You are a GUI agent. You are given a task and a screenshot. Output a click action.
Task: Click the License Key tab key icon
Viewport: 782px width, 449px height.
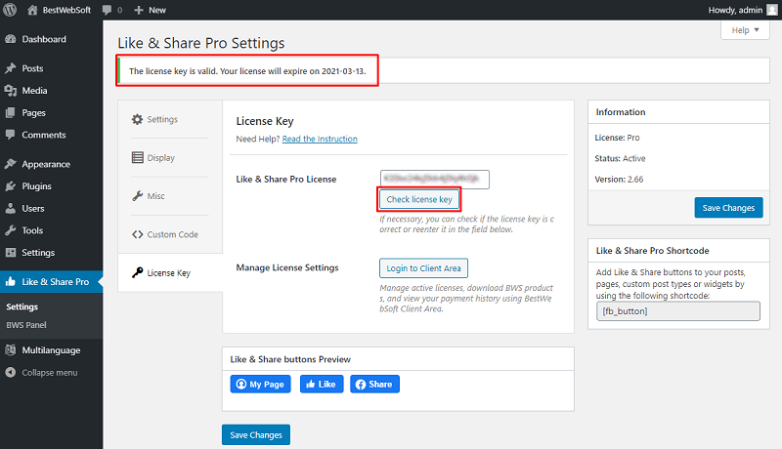point(137,272)
